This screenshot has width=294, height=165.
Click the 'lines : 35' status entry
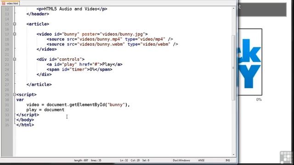point(96,160)
